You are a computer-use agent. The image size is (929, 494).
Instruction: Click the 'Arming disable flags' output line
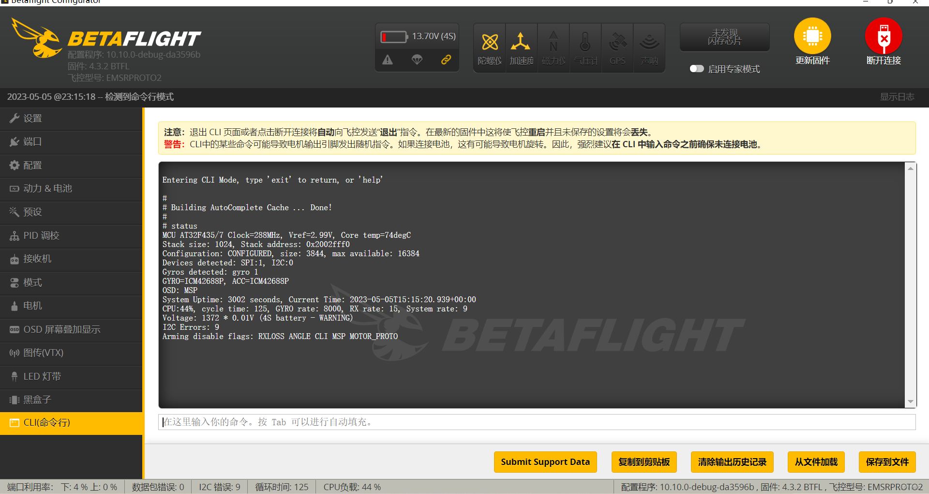pyautogui.click(x=280, y=337)
